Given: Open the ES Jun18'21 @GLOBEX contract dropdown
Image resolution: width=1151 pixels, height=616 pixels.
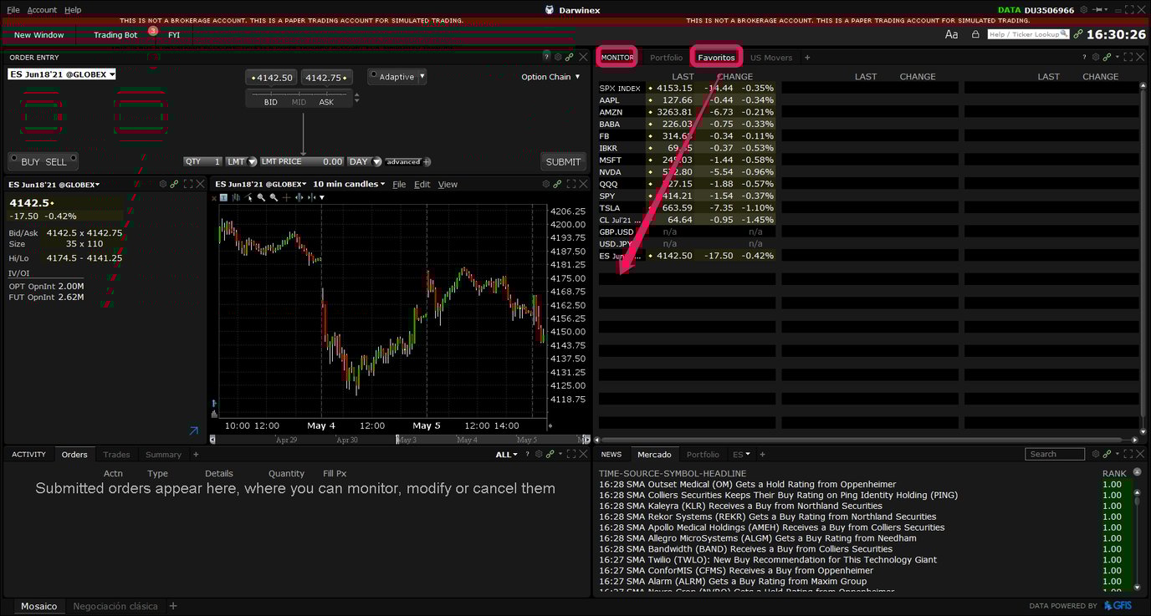Looking at the screenshot, I should click(x=61, y=74).
